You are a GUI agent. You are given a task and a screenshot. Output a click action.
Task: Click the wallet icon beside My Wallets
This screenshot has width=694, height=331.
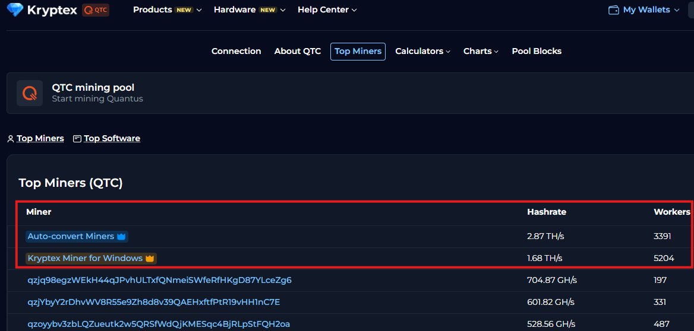pyautogui.click(x=613, y=9)
